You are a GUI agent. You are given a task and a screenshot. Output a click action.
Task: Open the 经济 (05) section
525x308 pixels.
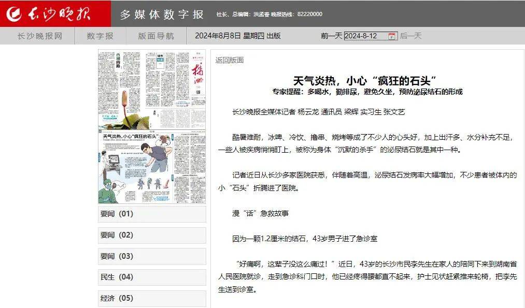coord(151,298)
